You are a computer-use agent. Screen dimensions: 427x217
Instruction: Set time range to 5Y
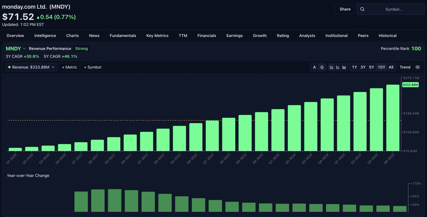pos(371,67)
